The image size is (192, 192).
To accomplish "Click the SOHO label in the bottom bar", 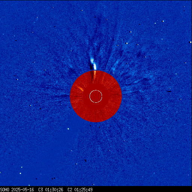I will [5, 190].
